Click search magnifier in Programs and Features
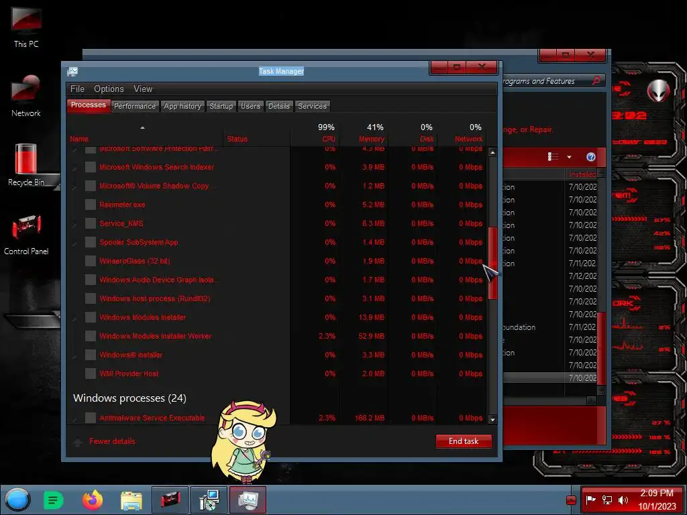 [x=596, y=80]
